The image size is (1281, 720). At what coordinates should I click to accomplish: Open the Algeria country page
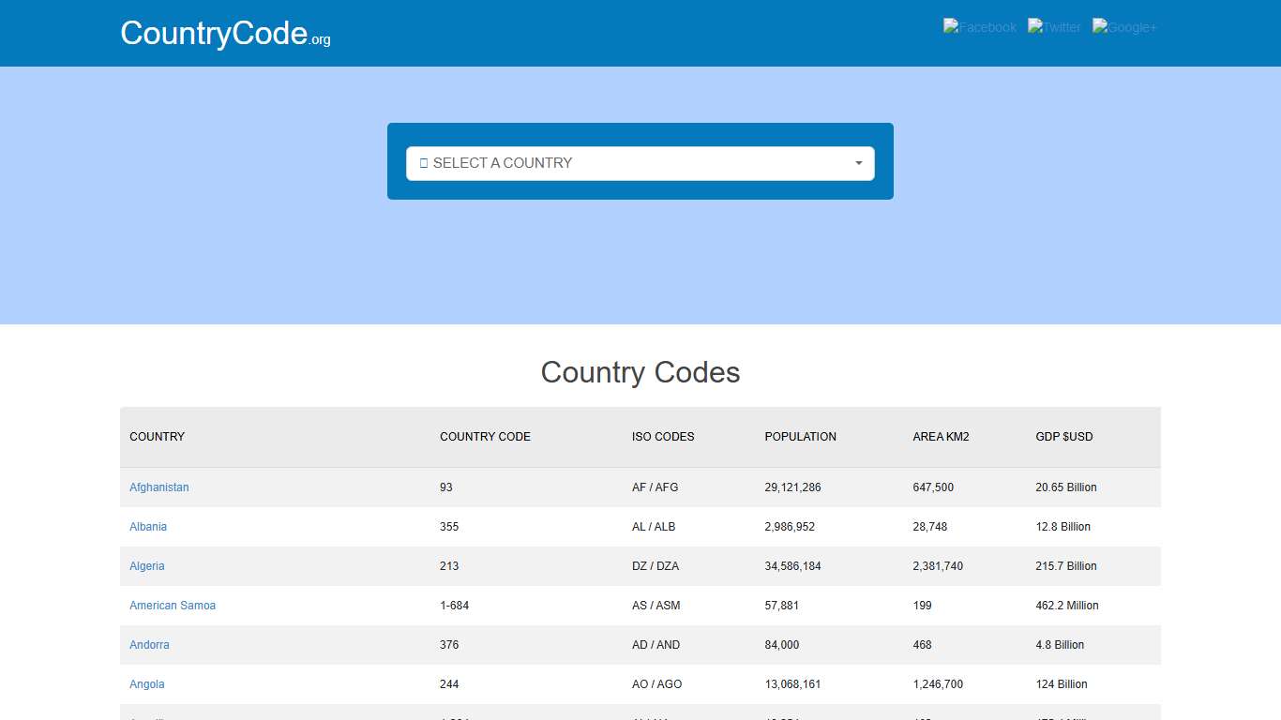tap(146, 566)
